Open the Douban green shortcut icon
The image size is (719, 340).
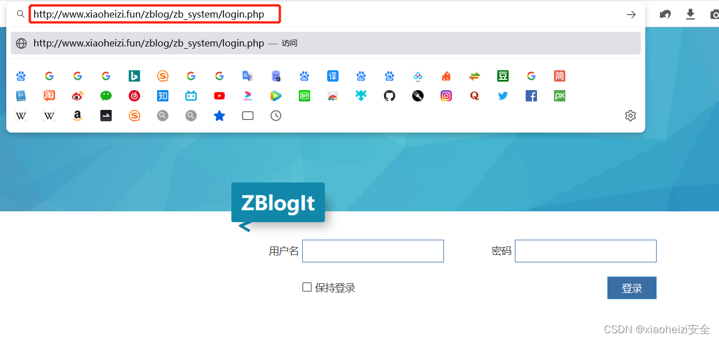coord(502,75)
